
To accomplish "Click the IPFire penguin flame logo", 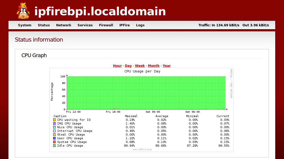I will click(23, 11).
